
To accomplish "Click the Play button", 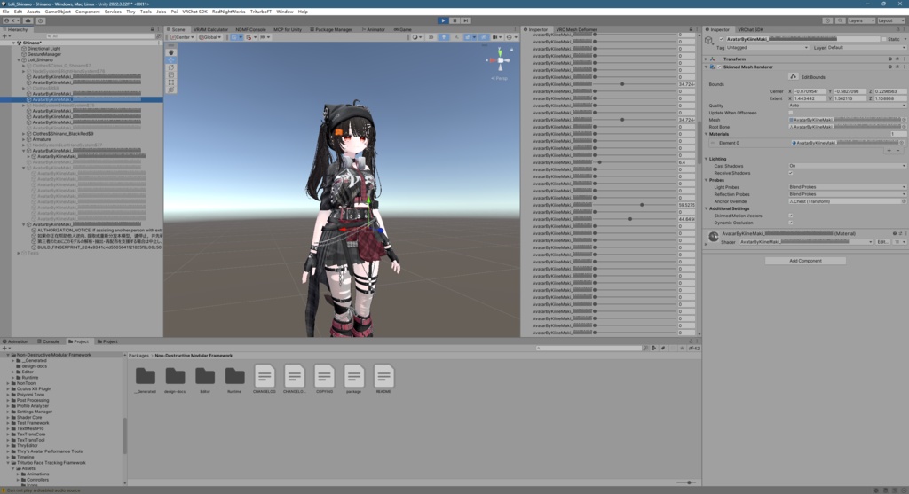I will coord(443,20).
